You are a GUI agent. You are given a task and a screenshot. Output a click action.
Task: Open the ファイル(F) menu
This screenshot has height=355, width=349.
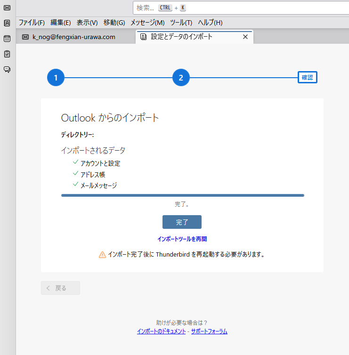coord(32,23)
